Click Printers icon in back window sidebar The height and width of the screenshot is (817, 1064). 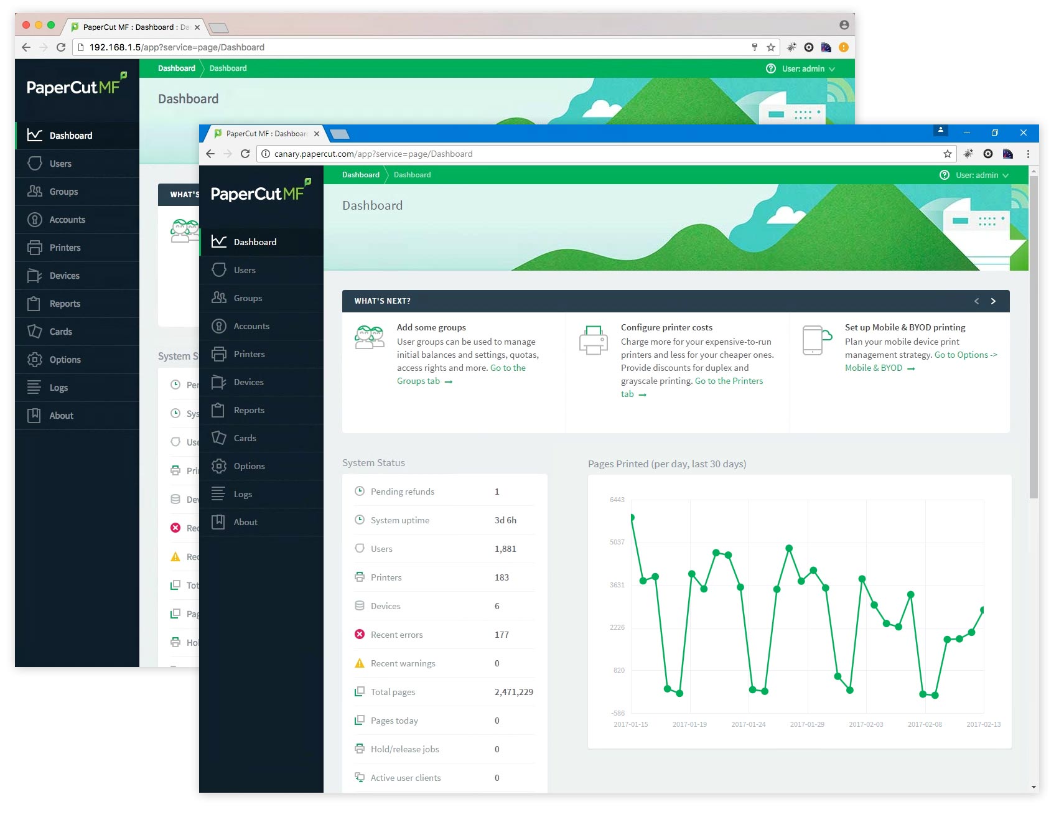click(x=35, y=248)
